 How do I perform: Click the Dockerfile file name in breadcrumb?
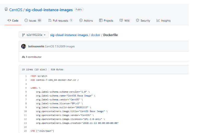pos(111,35)
